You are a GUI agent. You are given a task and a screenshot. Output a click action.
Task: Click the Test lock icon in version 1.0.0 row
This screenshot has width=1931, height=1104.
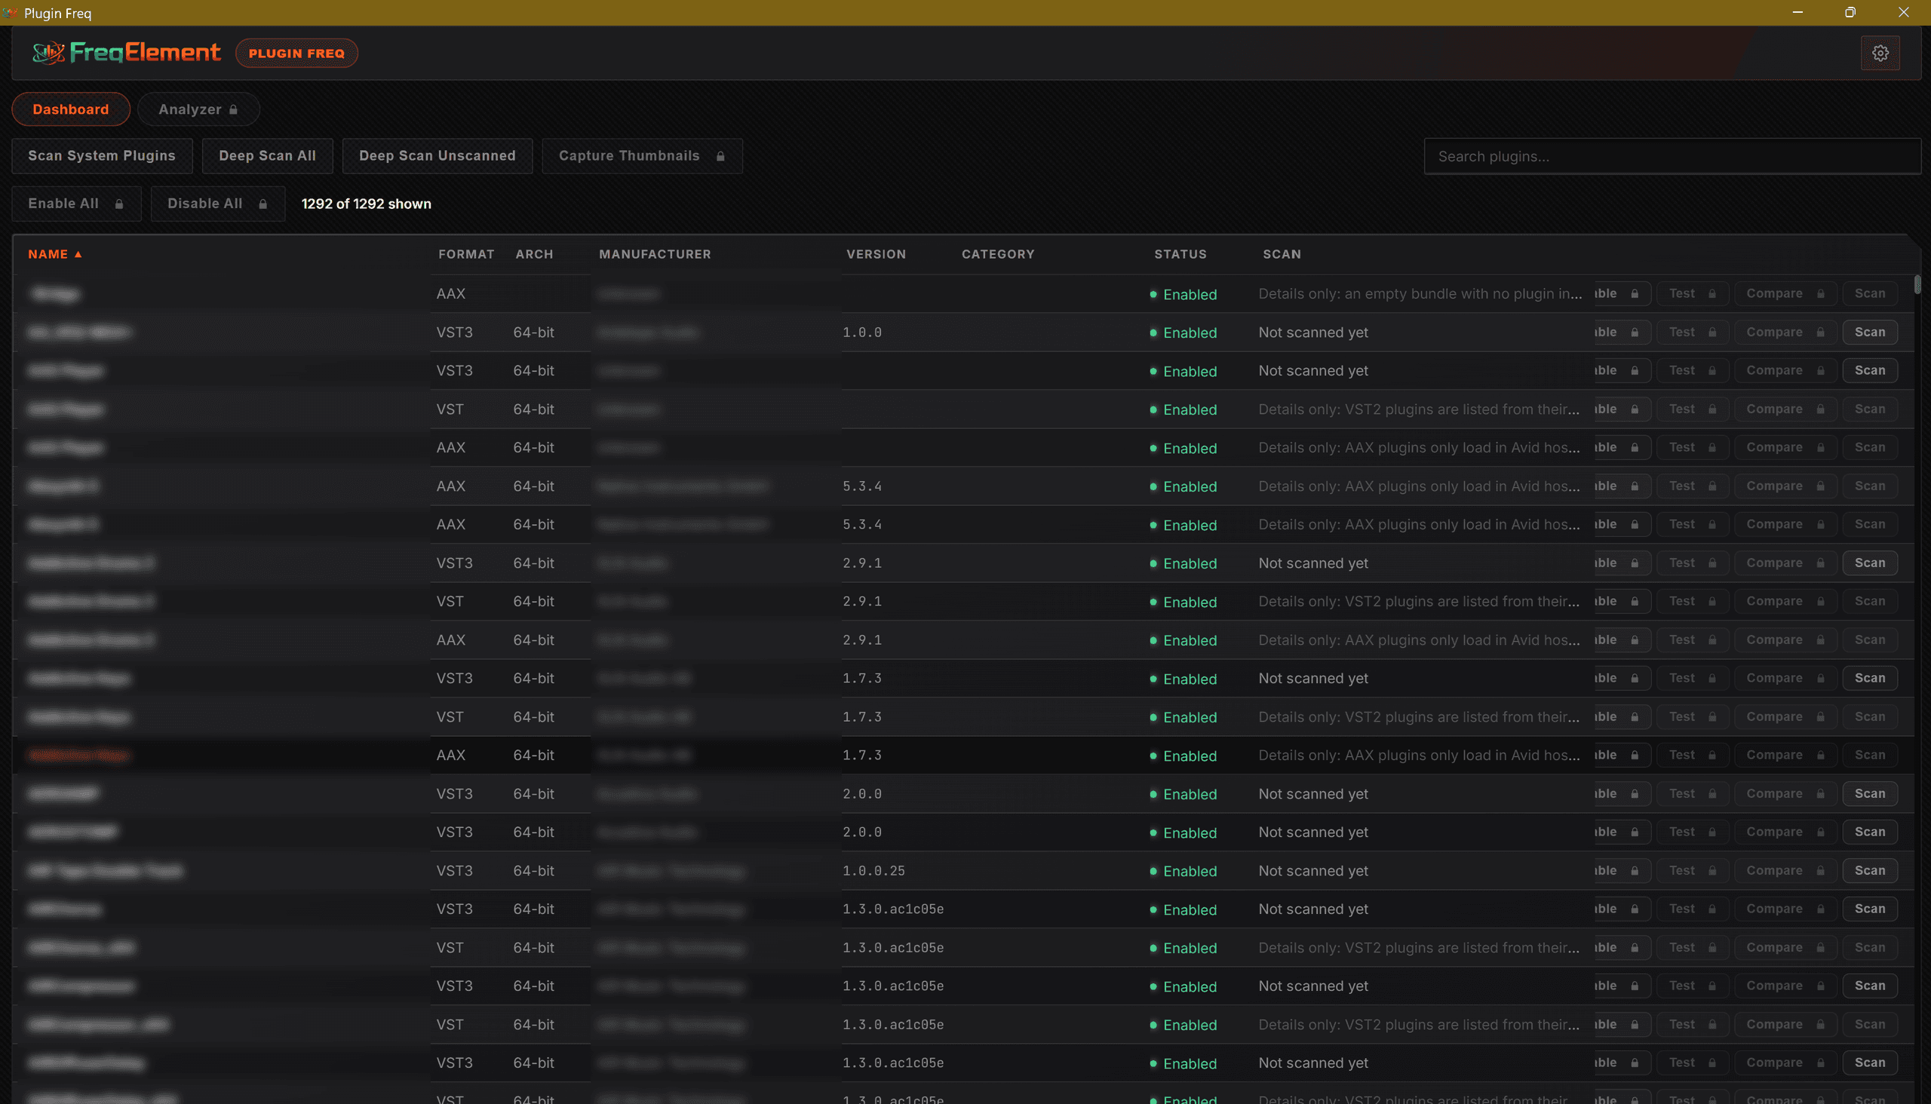click(1711, 332)
